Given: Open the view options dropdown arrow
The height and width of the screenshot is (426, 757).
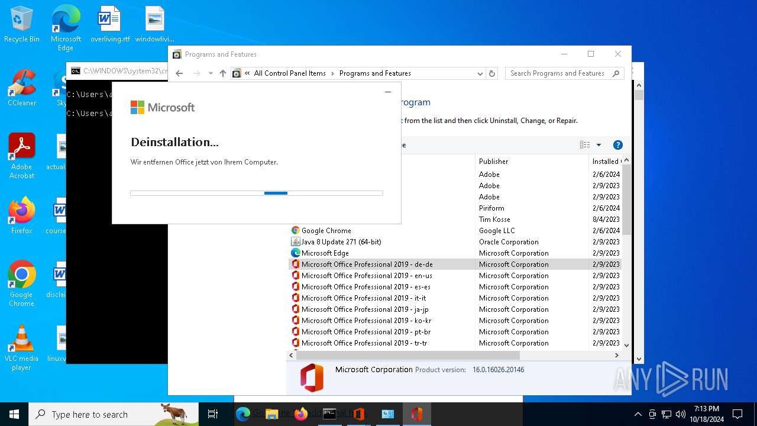Looking at the screenshot, I should coord(599,145).
